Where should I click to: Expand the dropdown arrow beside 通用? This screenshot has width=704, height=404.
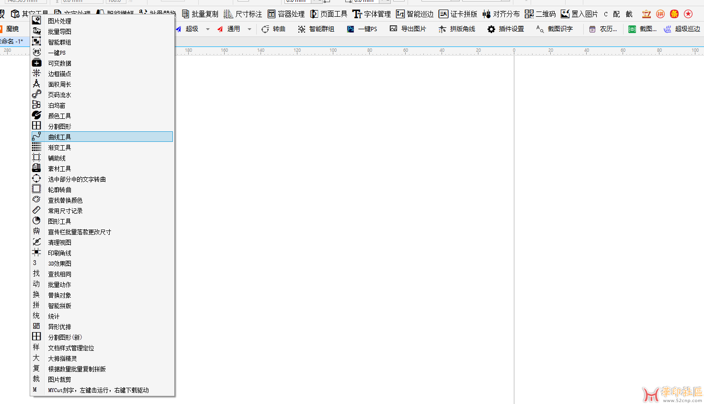(x=250, y=29)
